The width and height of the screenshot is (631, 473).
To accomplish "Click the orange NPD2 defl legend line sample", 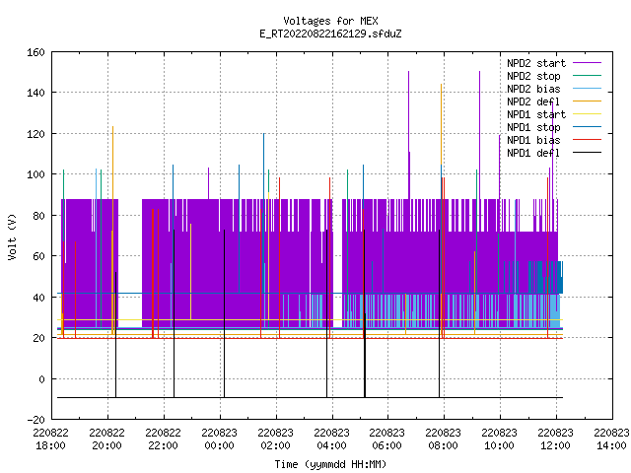I will click(587, 101).
